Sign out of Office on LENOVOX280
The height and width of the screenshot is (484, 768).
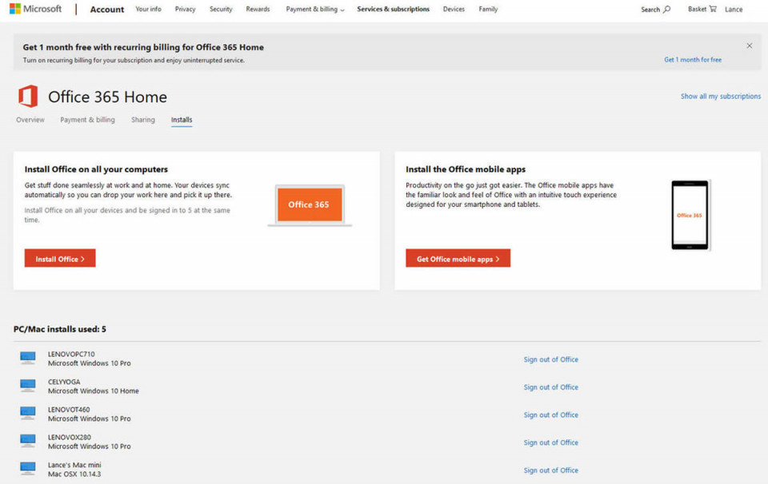tap(550, 442)
